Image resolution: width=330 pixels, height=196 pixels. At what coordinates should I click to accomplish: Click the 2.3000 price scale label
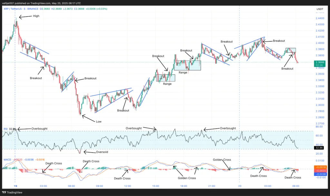320,105
